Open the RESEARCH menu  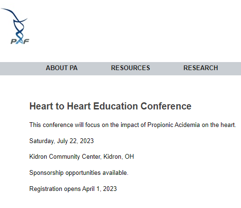(x=201, y=68)
